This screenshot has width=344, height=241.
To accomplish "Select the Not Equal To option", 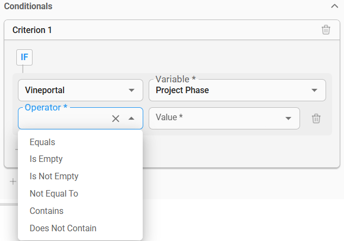I will pyautogui.click(x=54, y=193).
